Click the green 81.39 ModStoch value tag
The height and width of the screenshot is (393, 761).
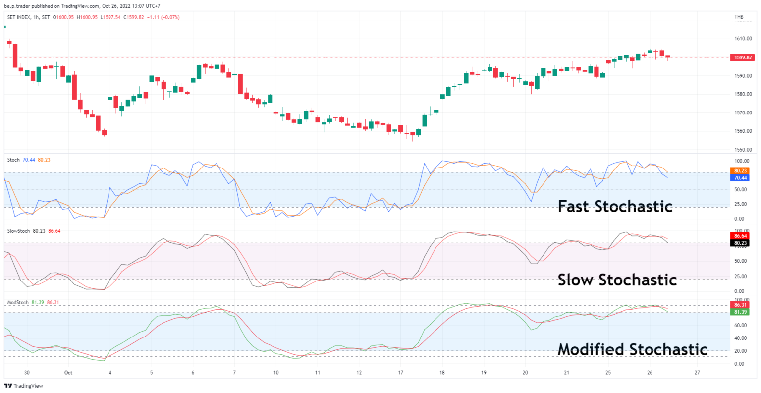(740, 312)
